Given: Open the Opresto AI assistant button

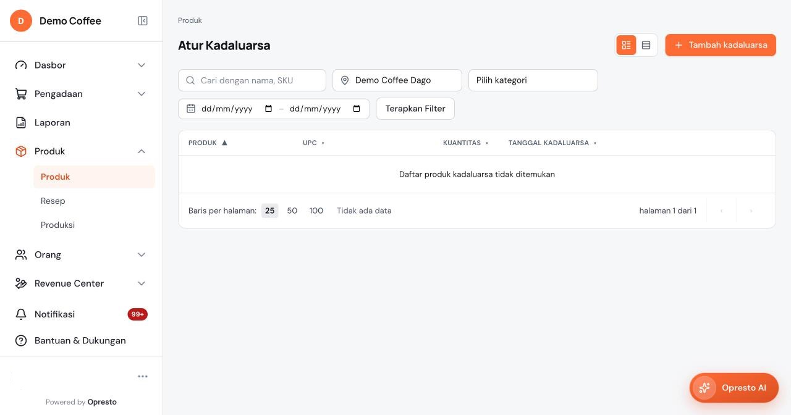Looking at the screenshot, I should coord(734,388).
